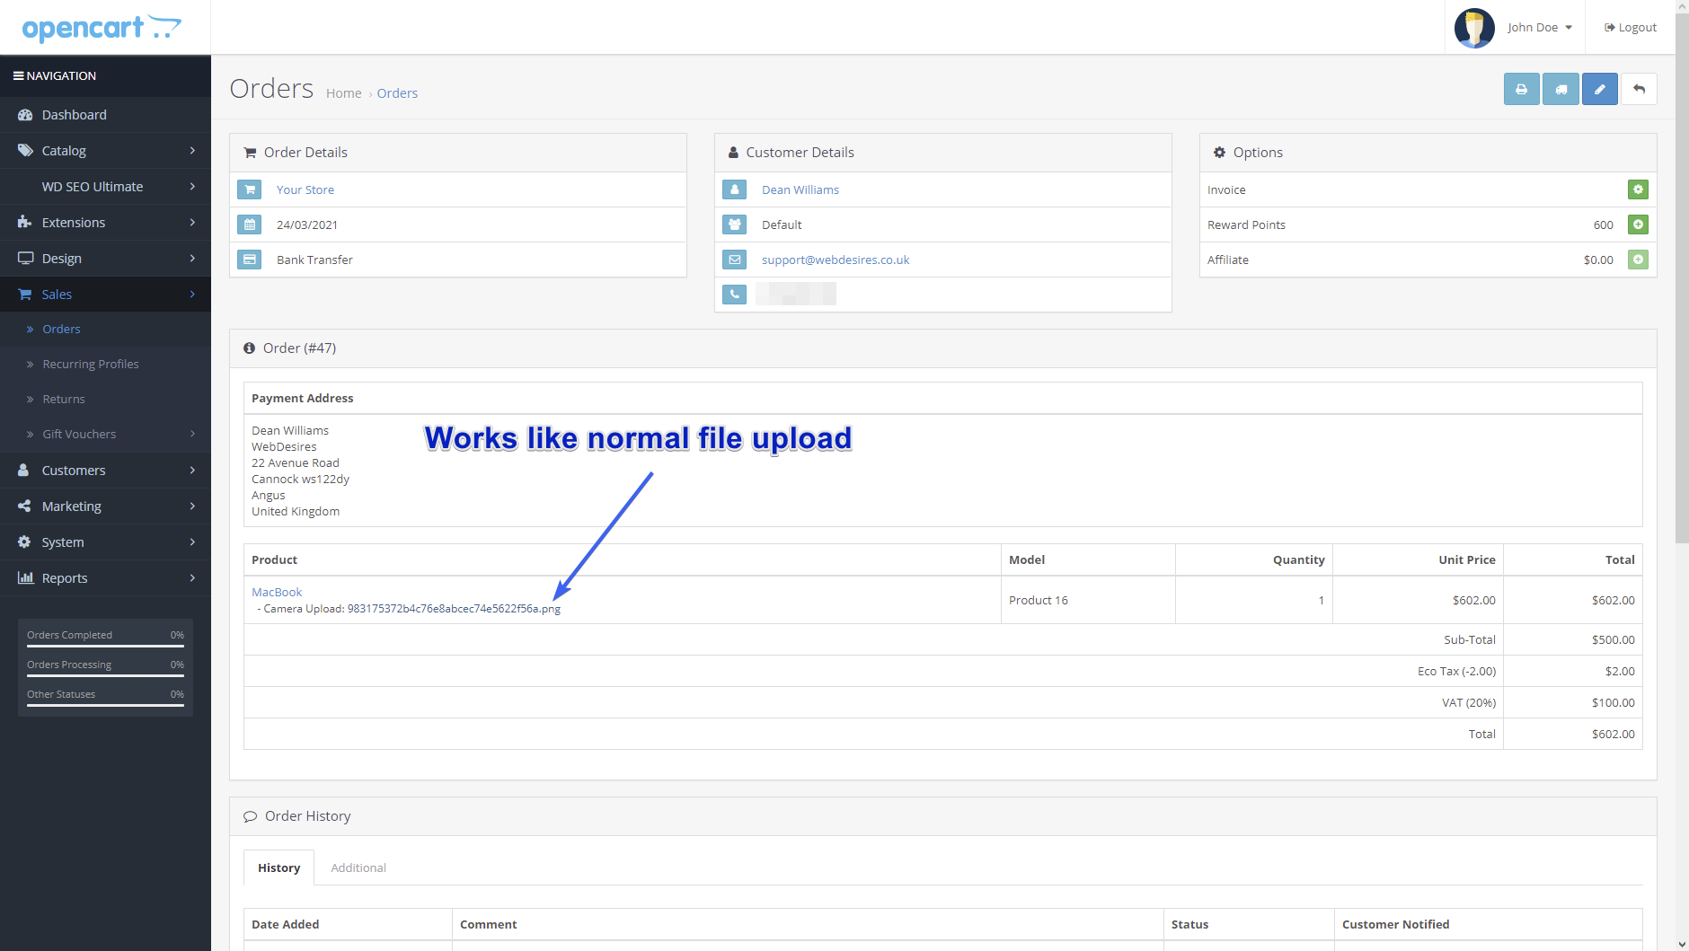Toggle the NAVIGATION hamburger icon
The image size is (1689, 951).
tap(18, 76)
